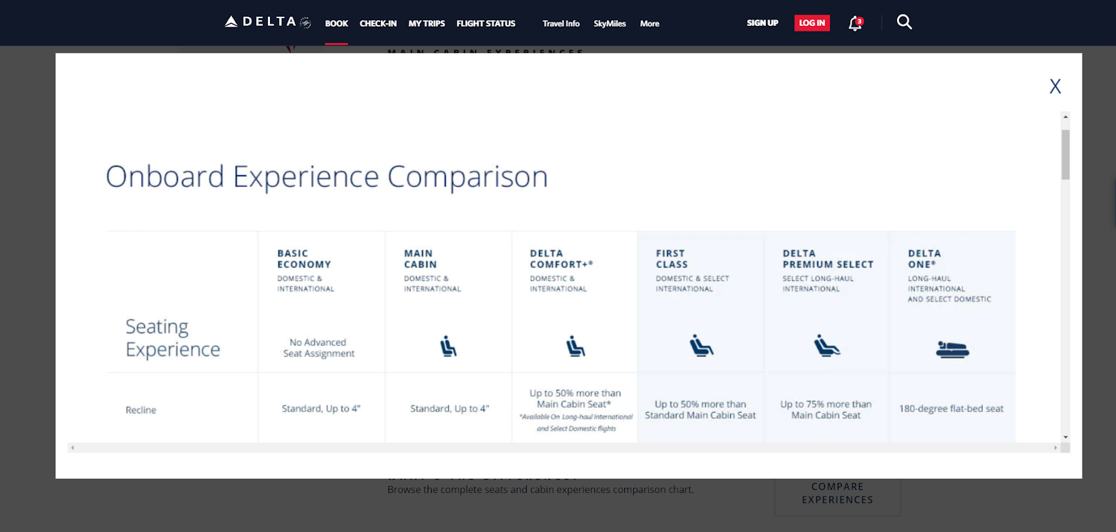Go to MY TRIPS
The height and width of the screenshot is (532, 1116).
(x=427, y=24)
